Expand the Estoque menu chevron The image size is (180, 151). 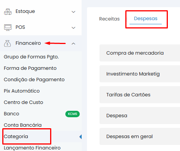pos(73,12)
